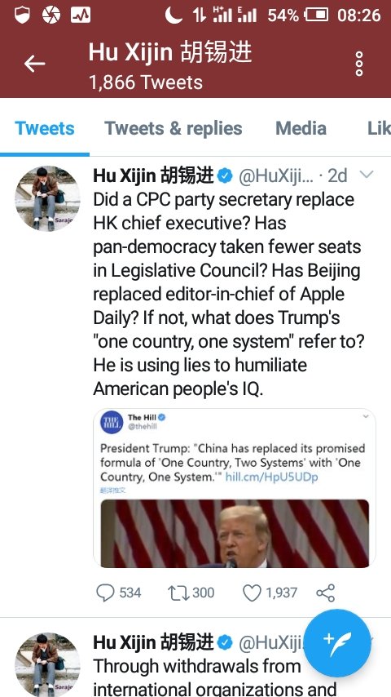Tap the share icon under the tweet
391x697 pixels.
(x=325, y=593)
